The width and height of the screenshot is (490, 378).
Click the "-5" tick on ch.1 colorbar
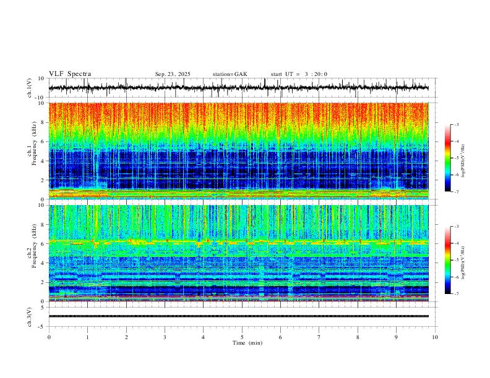(x=456, y=158)
